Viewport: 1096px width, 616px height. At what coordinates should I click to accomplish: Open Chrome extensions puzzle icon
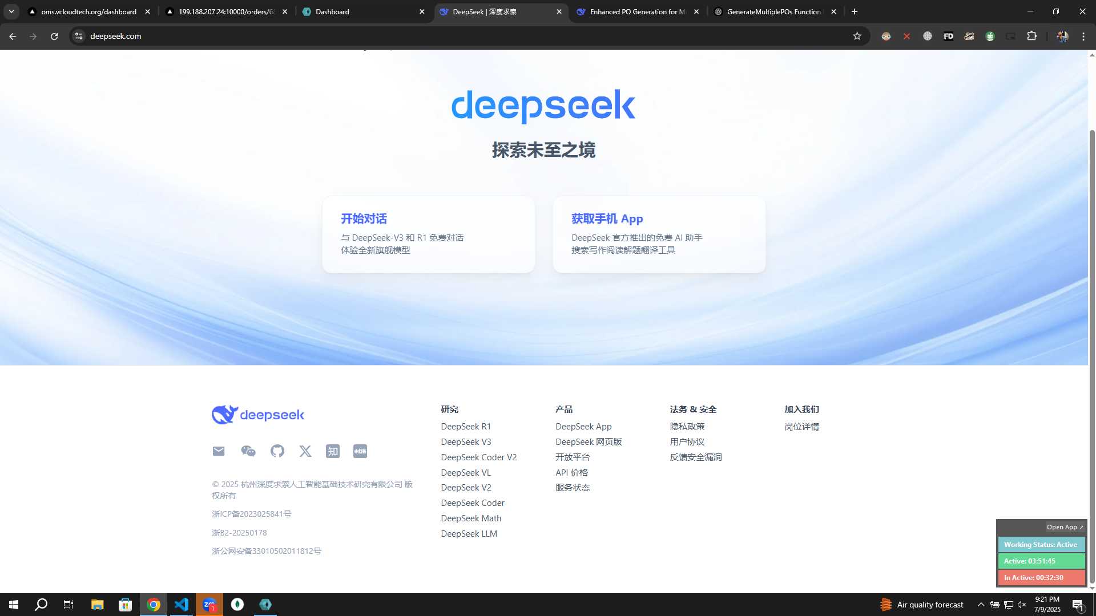[x=1031, y=36]
